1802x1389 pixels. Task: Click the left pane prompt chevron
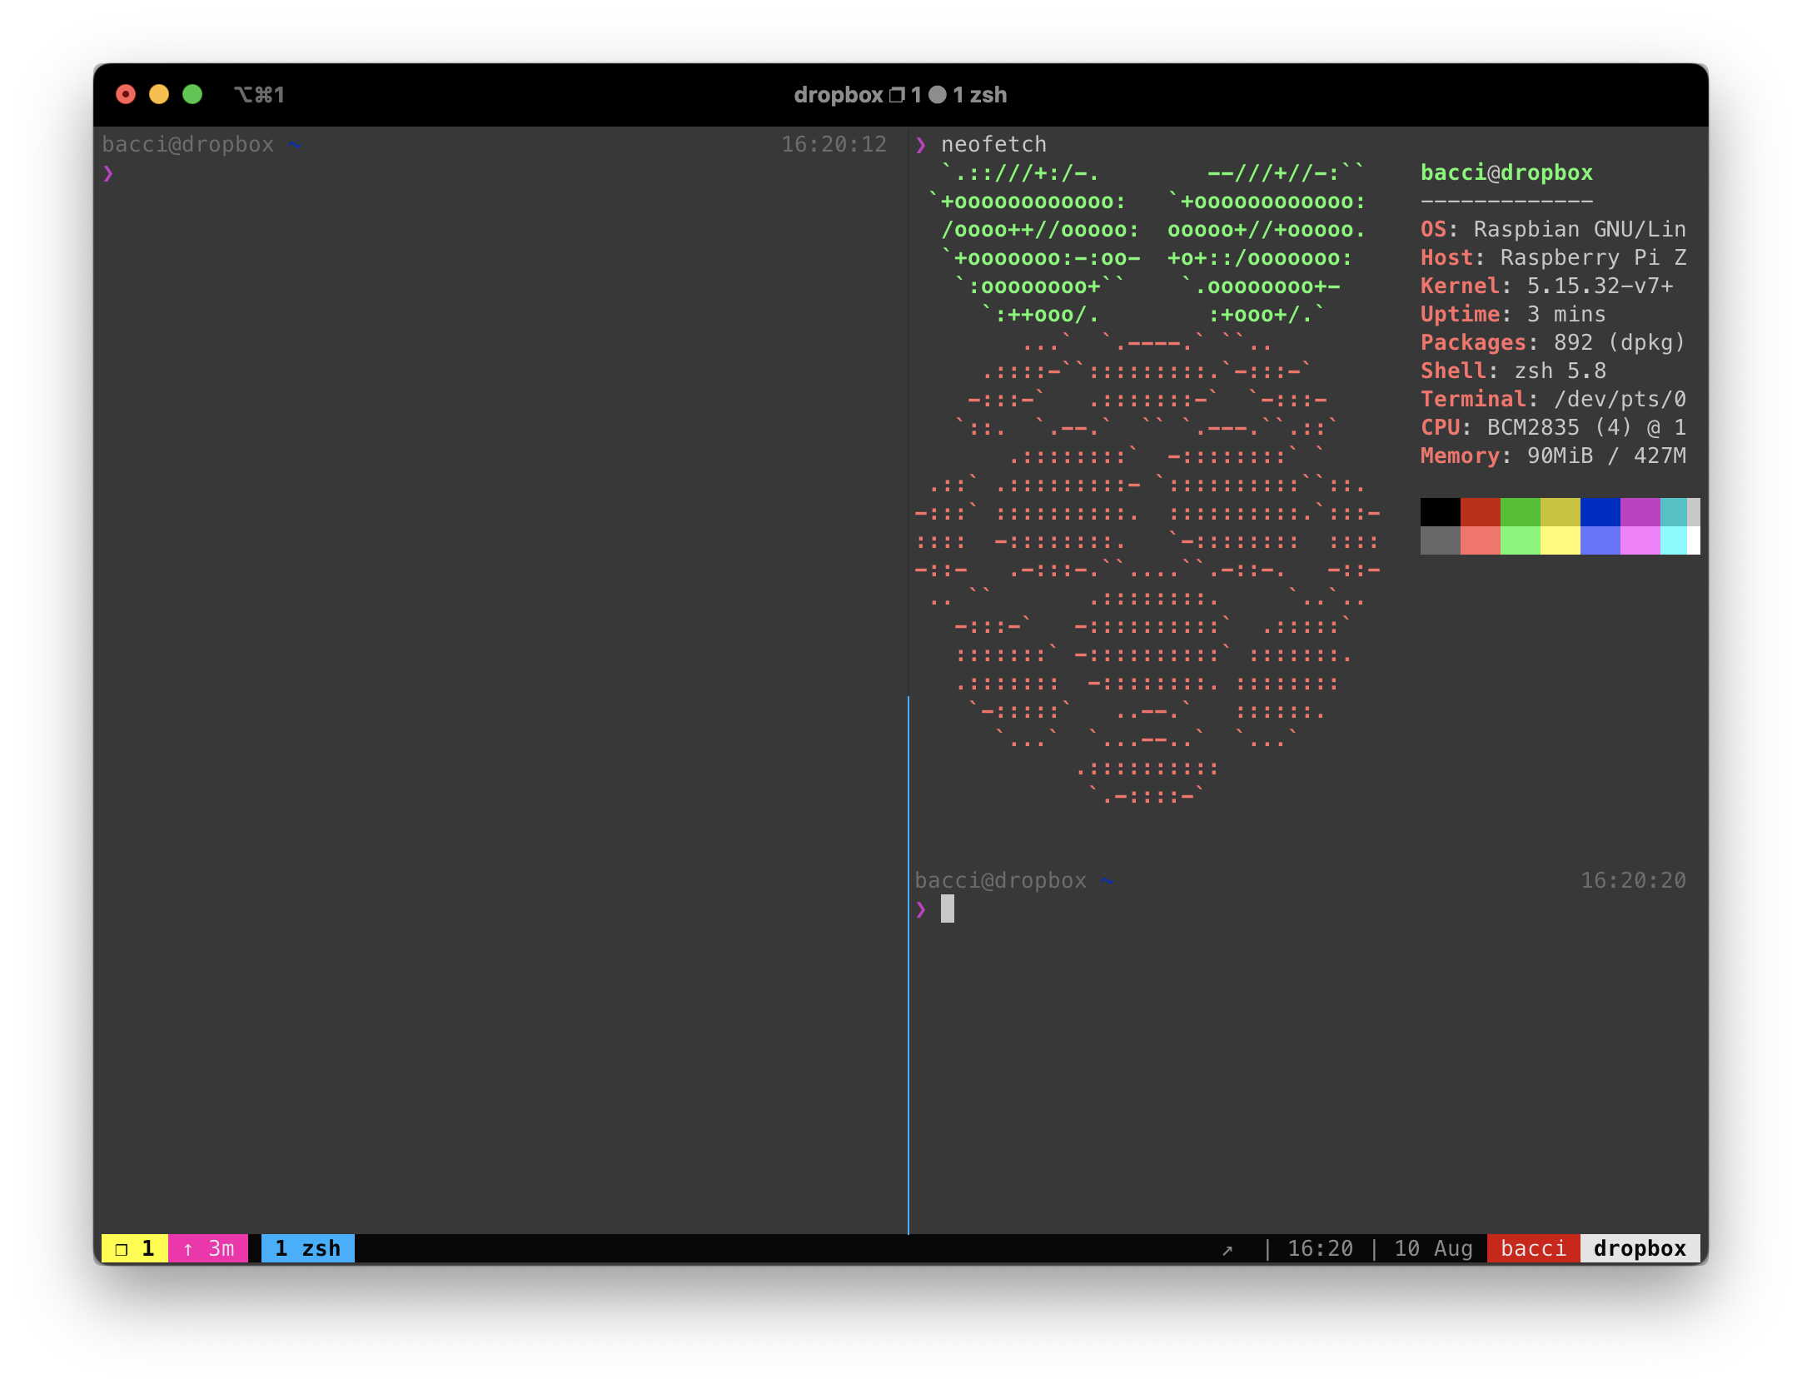click(x=108, y=173)
